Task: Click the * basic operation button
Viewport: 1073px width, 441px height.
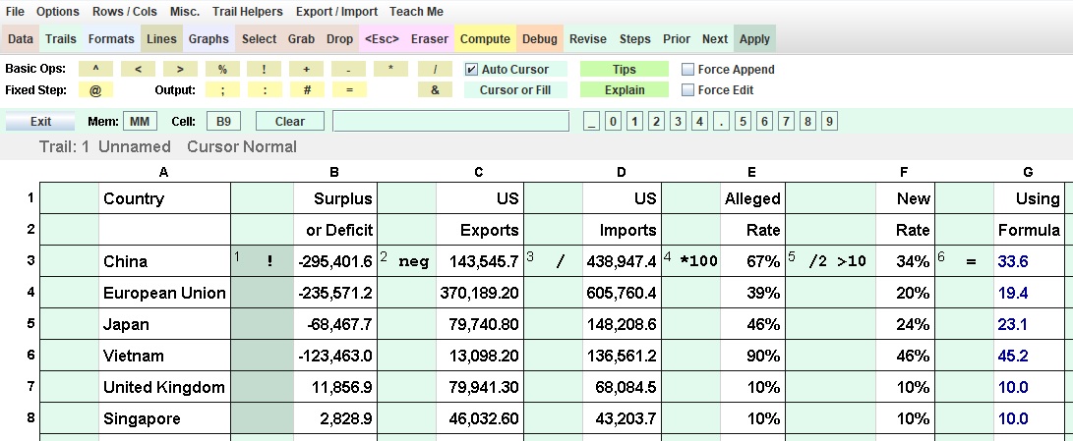Action: (x=390, y=69)
